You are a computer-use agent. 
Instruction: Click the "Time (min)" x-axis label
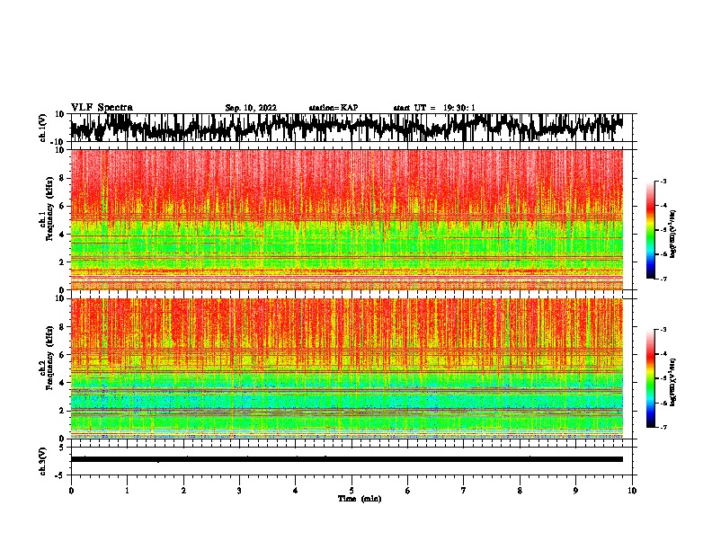point(360,499)
